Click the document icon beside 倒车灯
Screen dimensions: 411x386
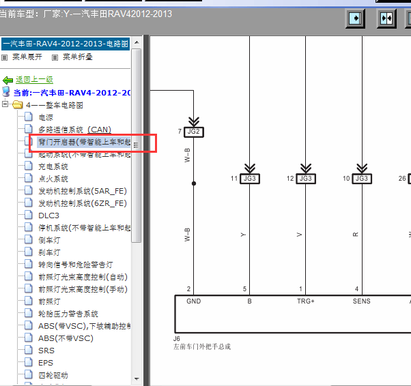[29, 239]
